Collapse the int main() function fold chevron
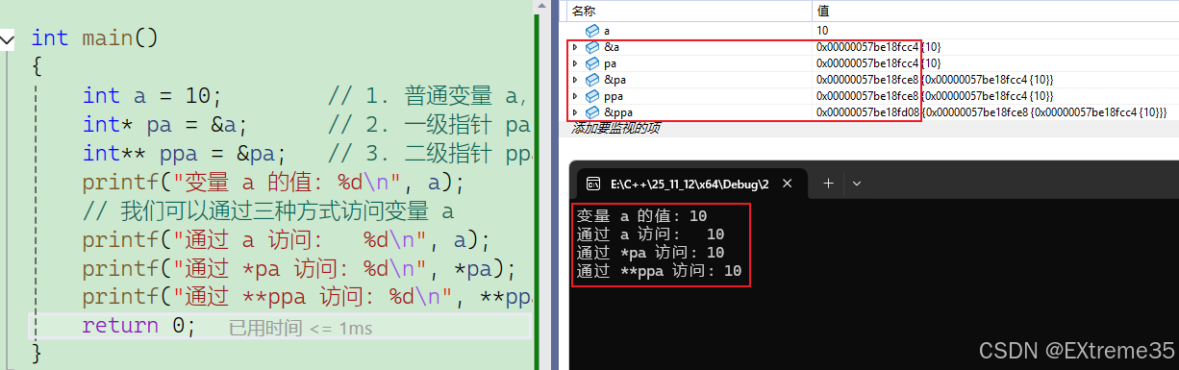 pyautogui.click(x=8, y=39)
